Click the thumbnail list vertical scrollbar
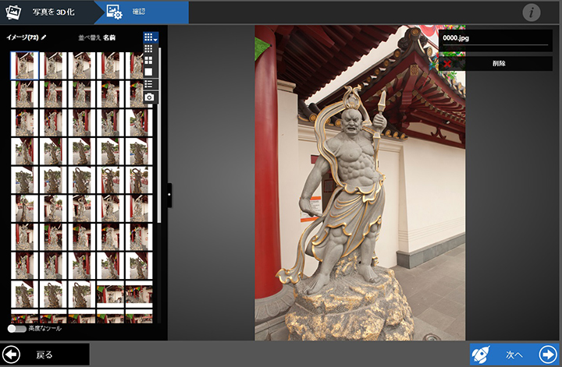The image size is (562, 367). click(x=158, y=136)
